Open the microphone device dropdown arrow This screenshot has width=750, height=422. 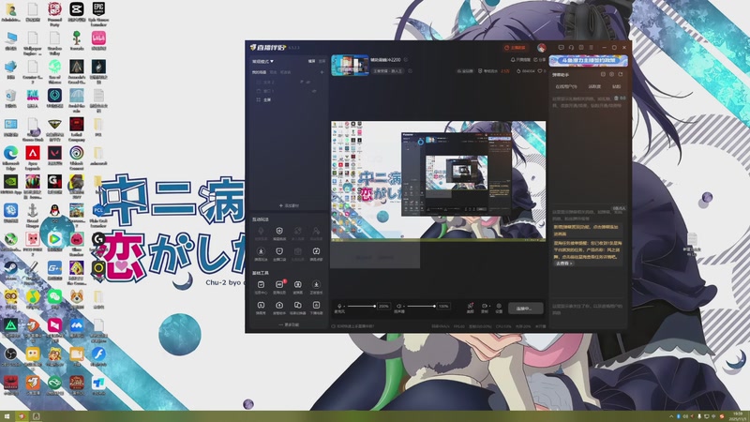(344, 307)
